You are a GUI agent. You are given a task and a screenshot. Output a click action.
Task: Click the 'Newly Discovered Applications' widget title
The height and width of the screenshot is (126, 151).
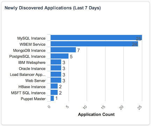pyautogui.click(x=53, y=8)
